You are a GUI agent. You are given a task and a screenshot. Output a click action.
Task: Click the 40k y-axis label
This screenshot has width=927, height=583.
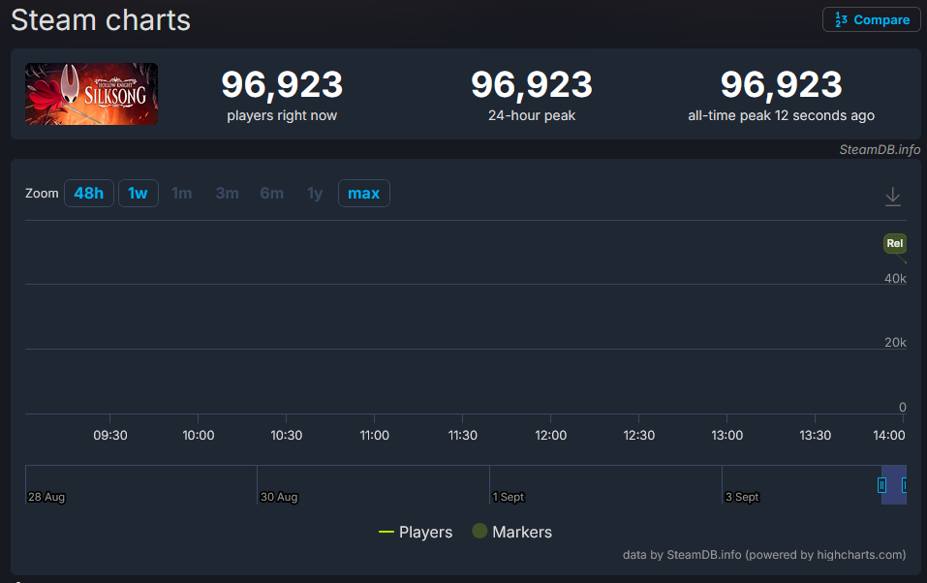(895, 279)
